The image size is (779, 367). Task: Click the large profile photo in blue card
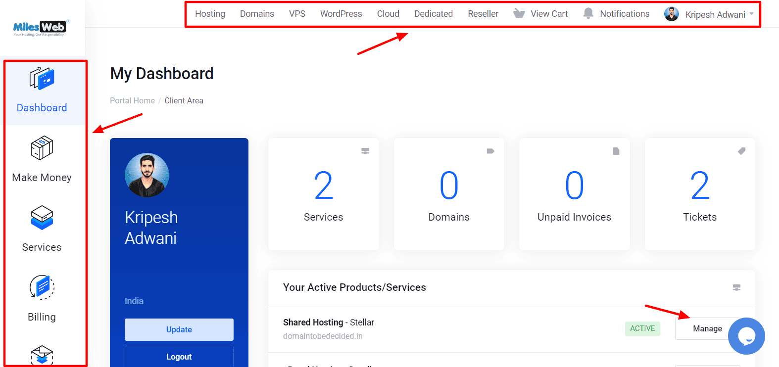pyautogui.click(x=147, y=175)
